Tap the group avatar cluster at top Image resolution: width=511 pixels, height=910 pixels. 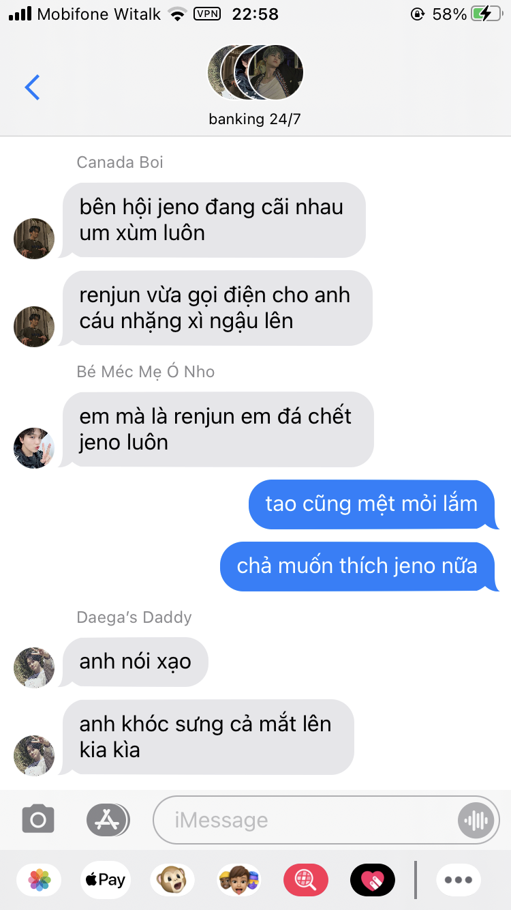255,73
